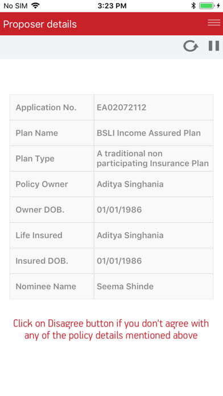Select BSLI Income Assured Plan value
223x396 pixels.
click(148, 133)
